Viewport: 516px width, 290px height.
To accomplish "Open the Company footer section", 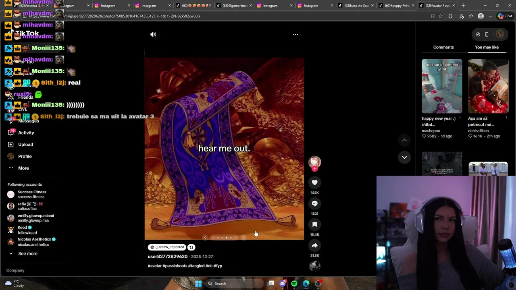I will (15, 271).
